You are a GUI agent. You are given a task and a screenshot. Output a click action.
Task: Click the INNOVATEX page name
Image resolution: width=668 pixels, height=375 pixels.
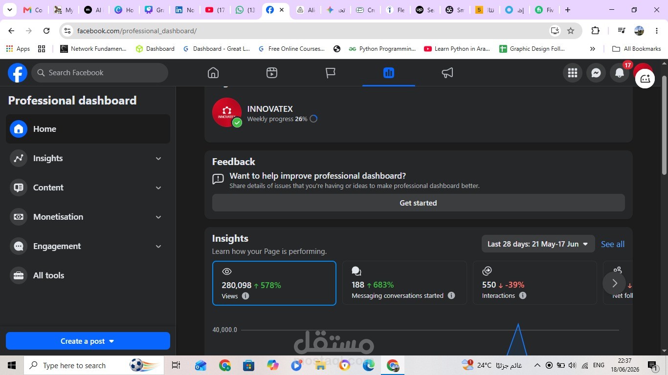(x=270, y=109)
